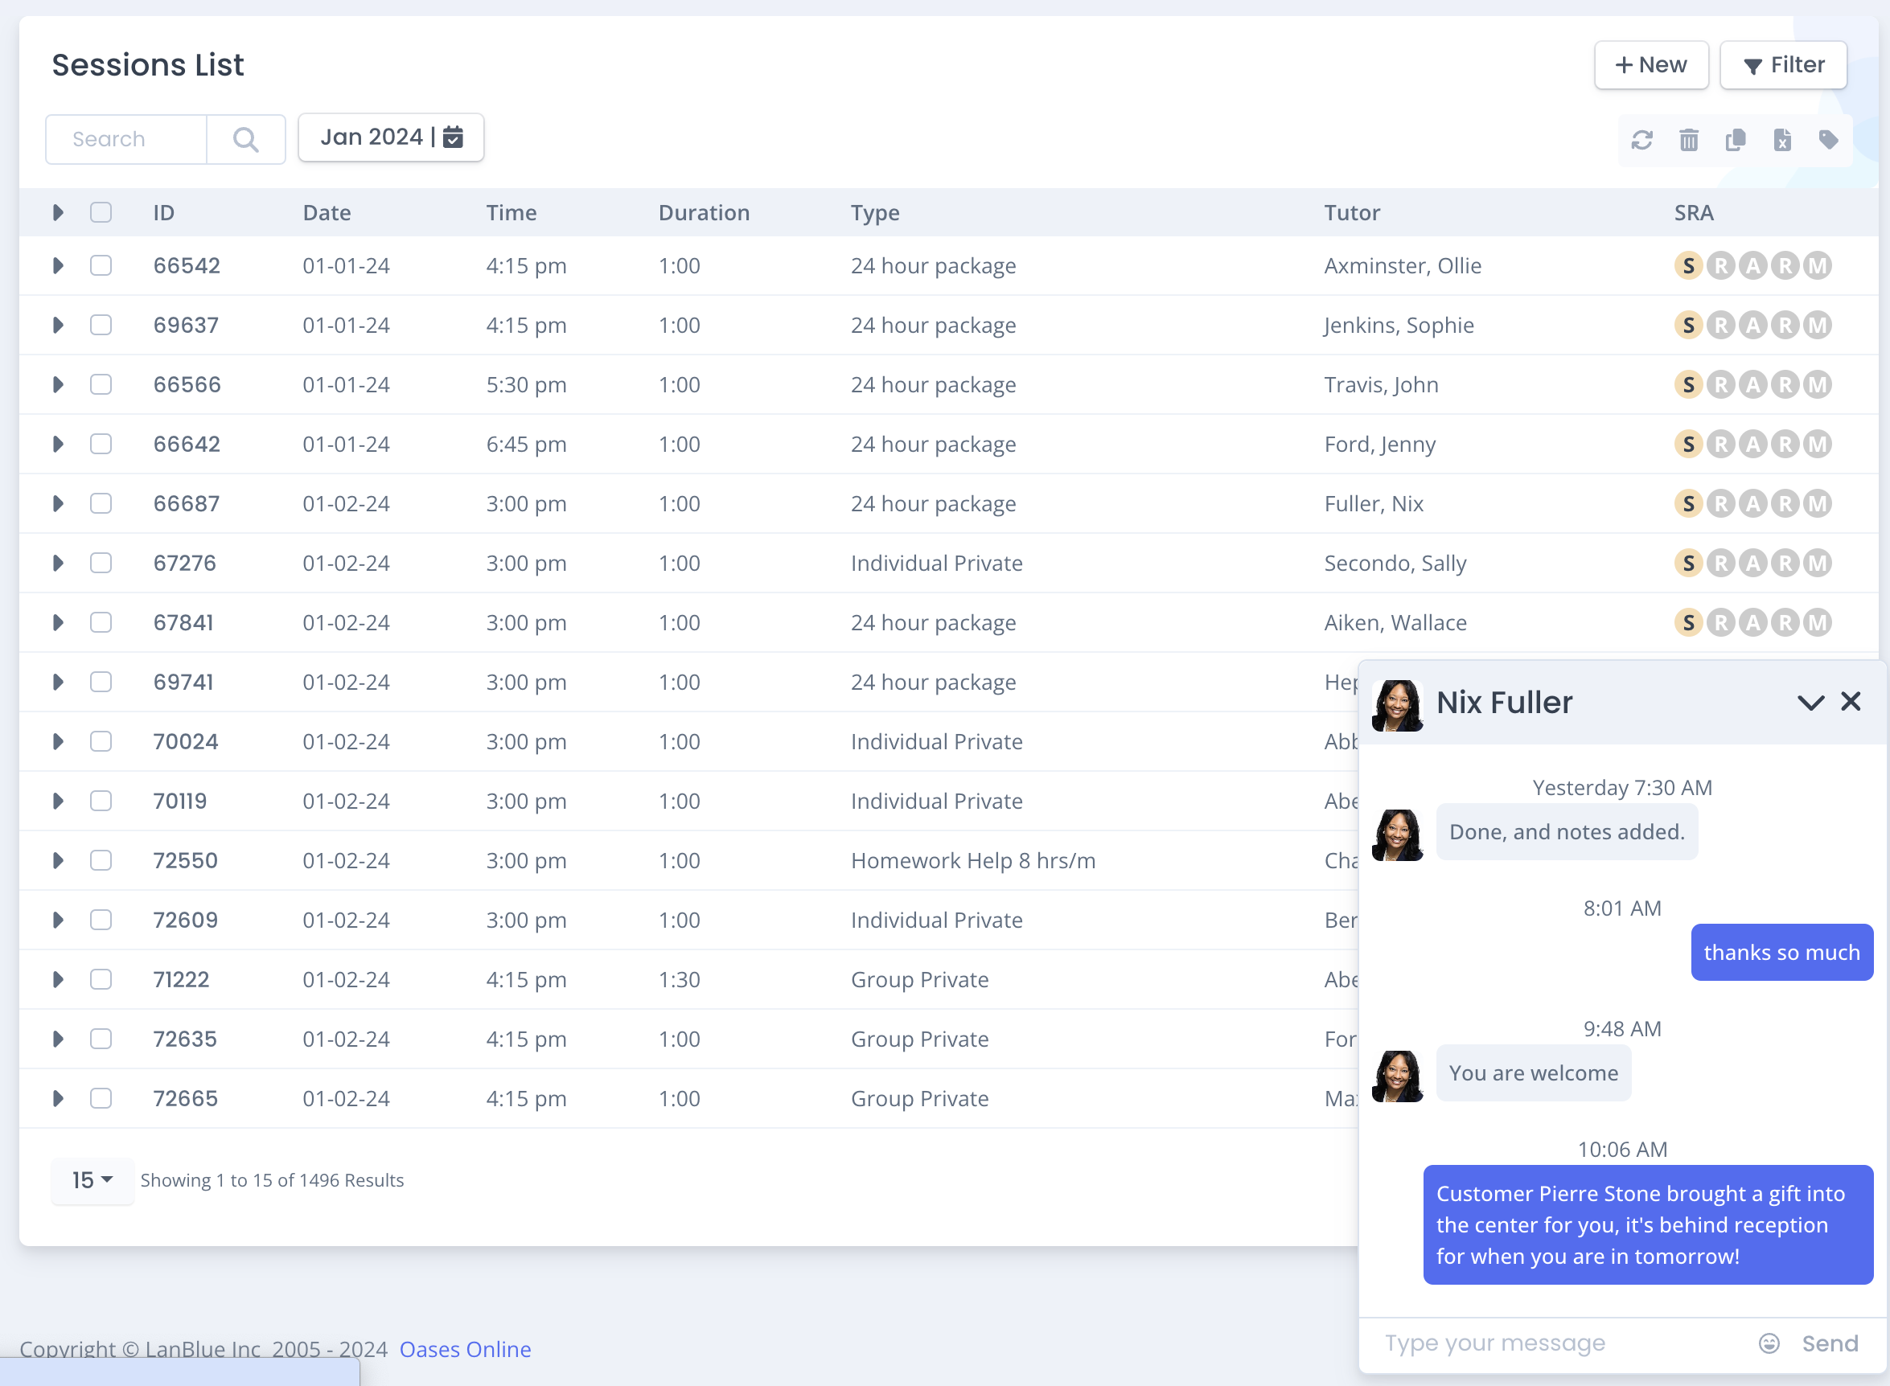Viewport: 1890px width, 1386px height.
Task: Check the box for session 72665
Action: 101,1099
